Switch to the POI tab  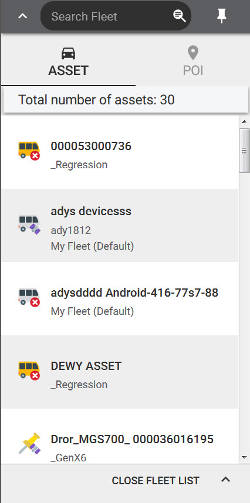(x=193, y=61)
